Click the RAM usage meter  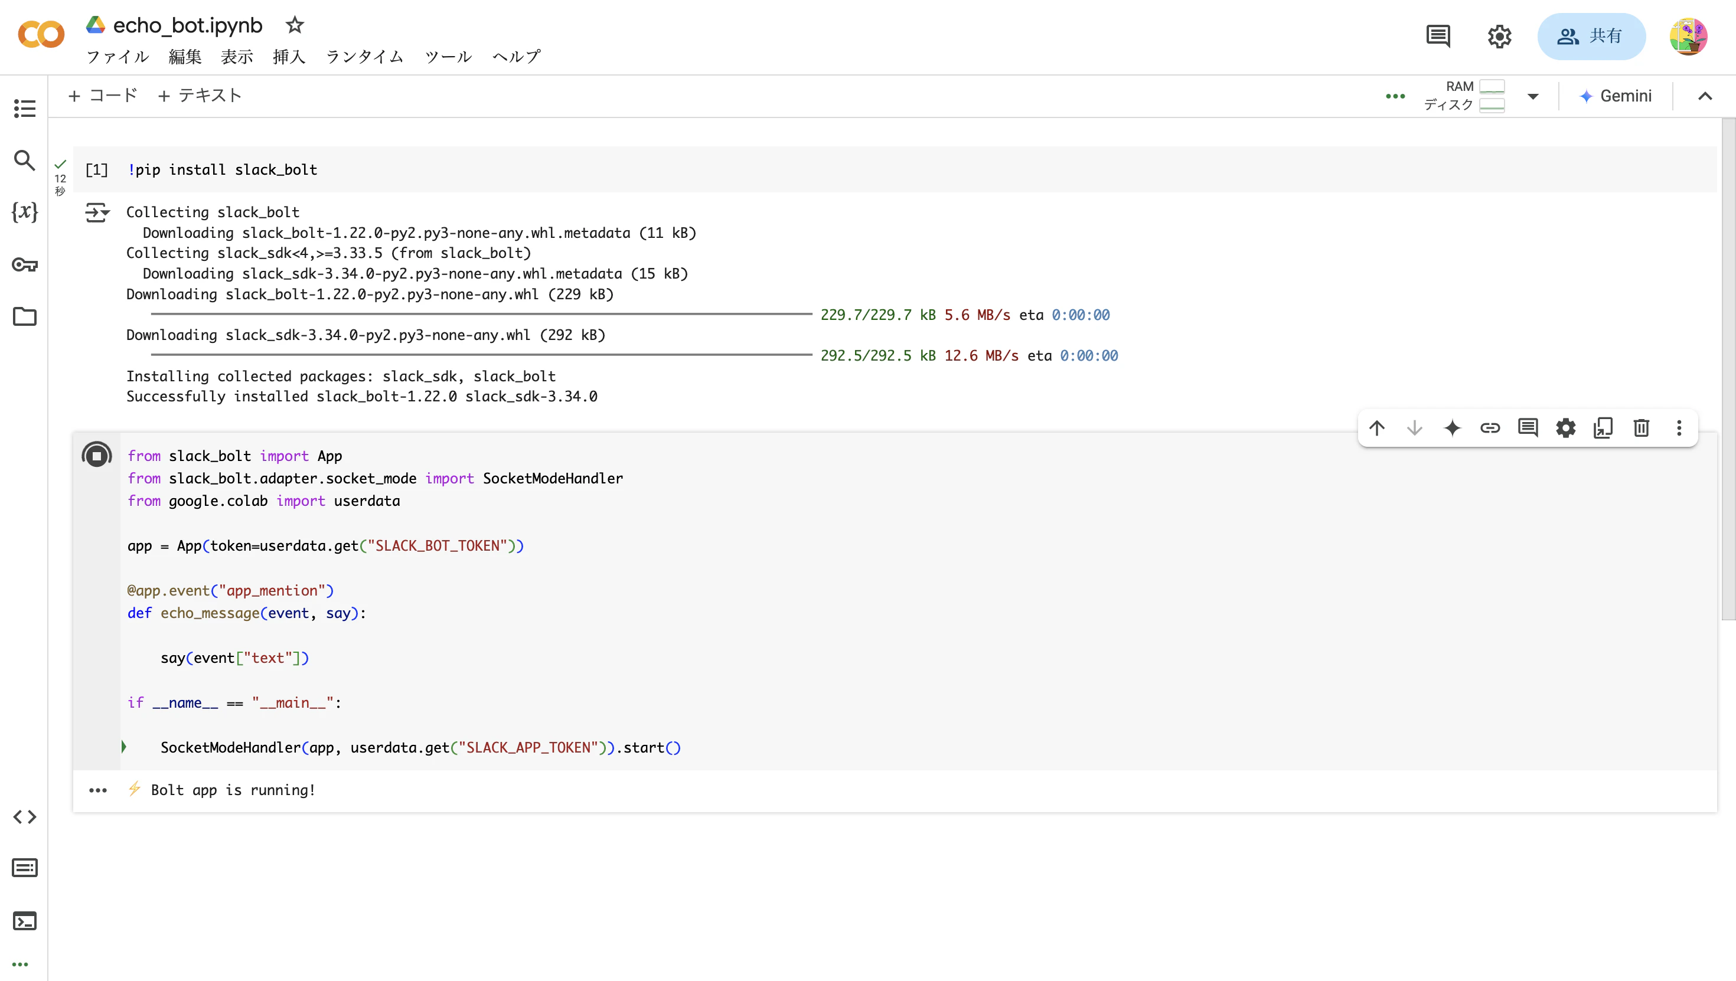1492,86
